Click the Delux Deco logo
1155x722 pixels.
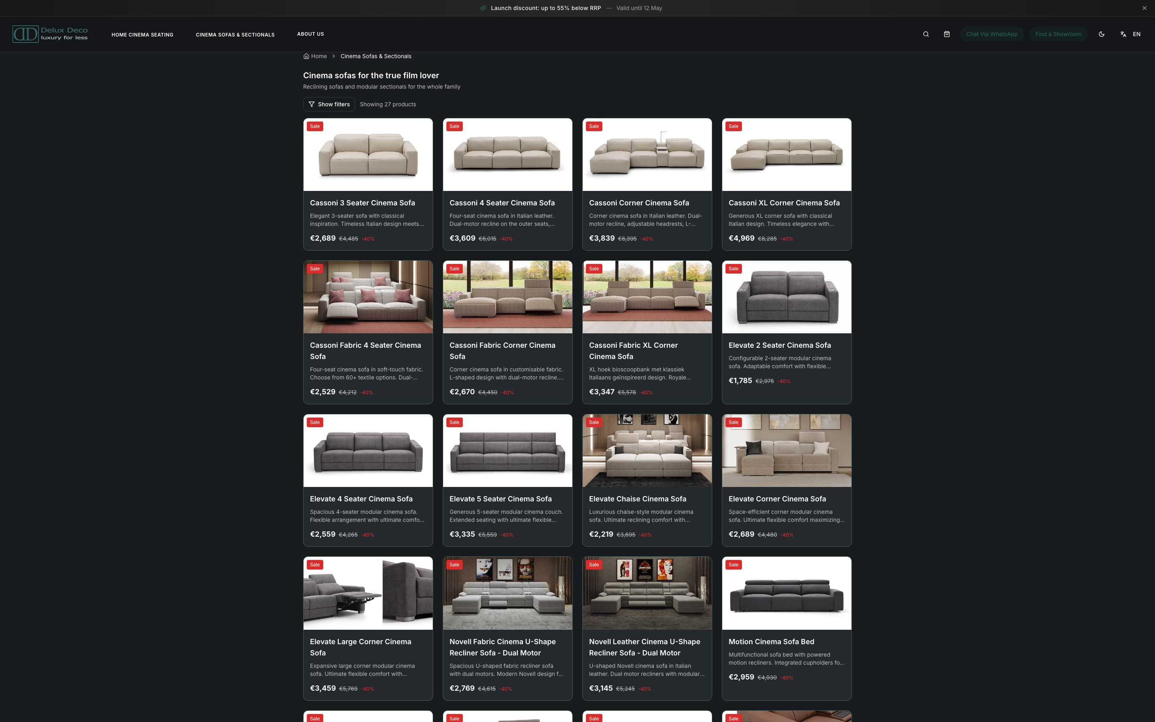tap(50, 34)
